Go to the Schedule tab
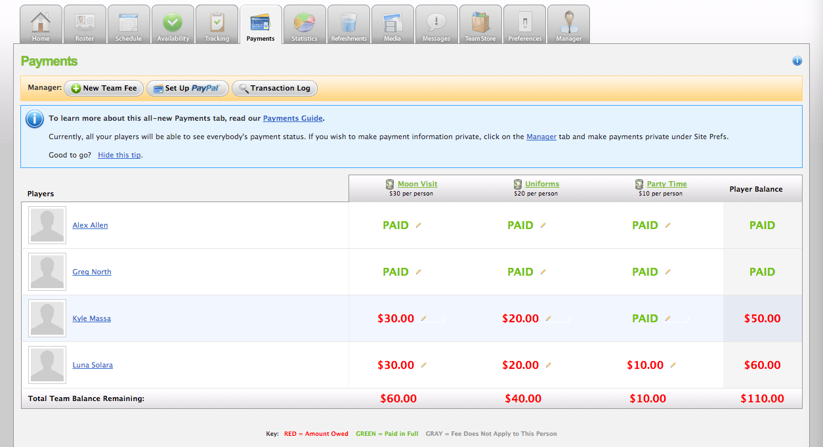 click(129, 24)
